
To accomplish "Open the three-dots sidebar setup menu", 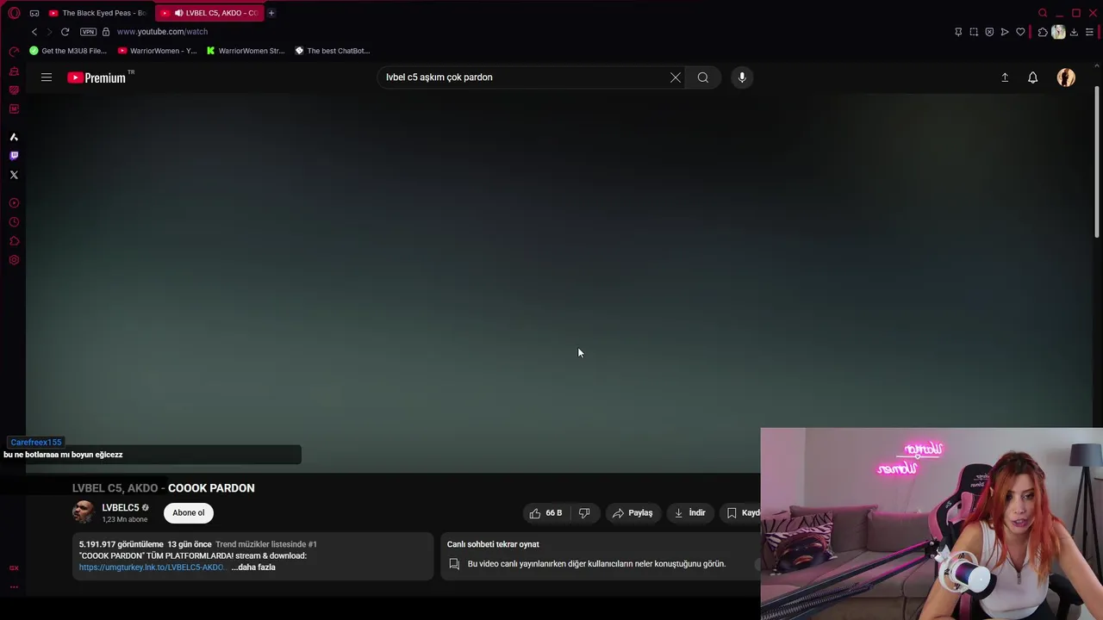I will click(x=14, y=586).
